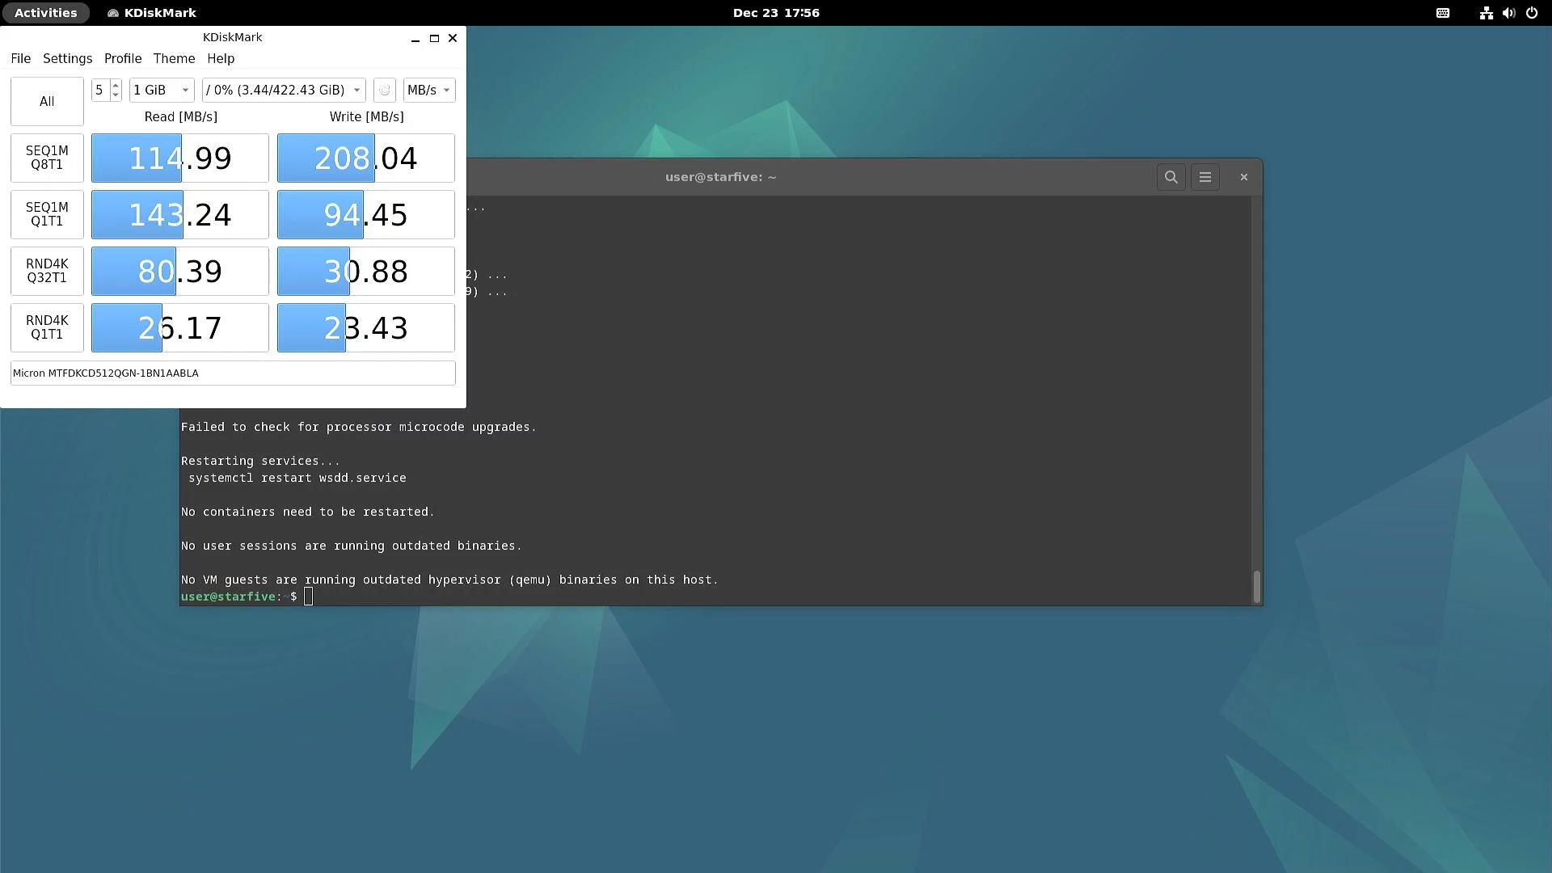Click the volume speaker tray icon

[1508, 13]
